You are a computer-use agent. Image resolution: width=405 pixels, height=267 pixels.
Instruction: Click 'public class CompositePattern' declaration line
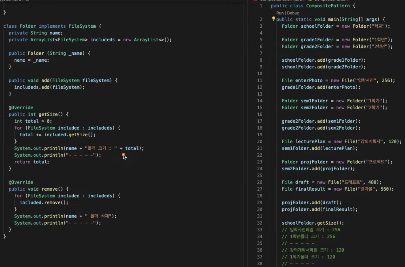point(313,6)
